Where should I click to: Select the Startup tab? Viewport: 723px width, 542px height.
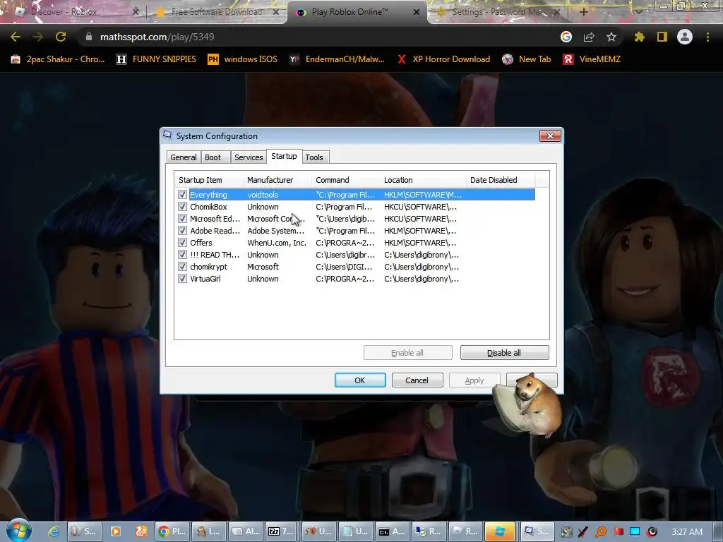coord(284,156)
